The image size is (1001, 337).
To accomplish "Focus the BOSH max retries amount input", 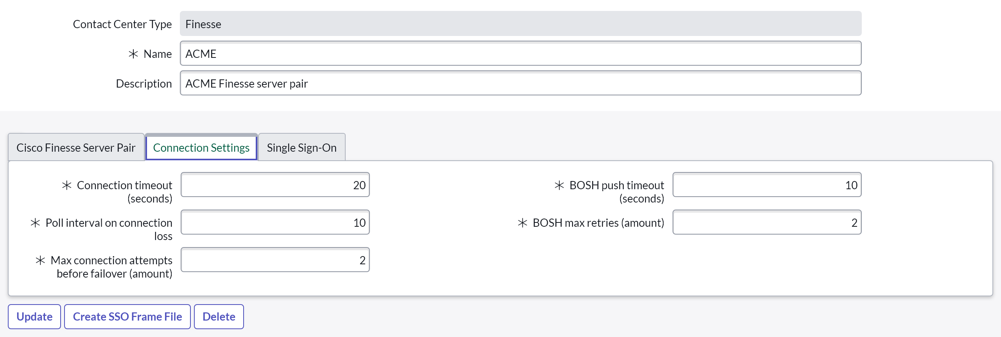I will [x=767, y=222].
